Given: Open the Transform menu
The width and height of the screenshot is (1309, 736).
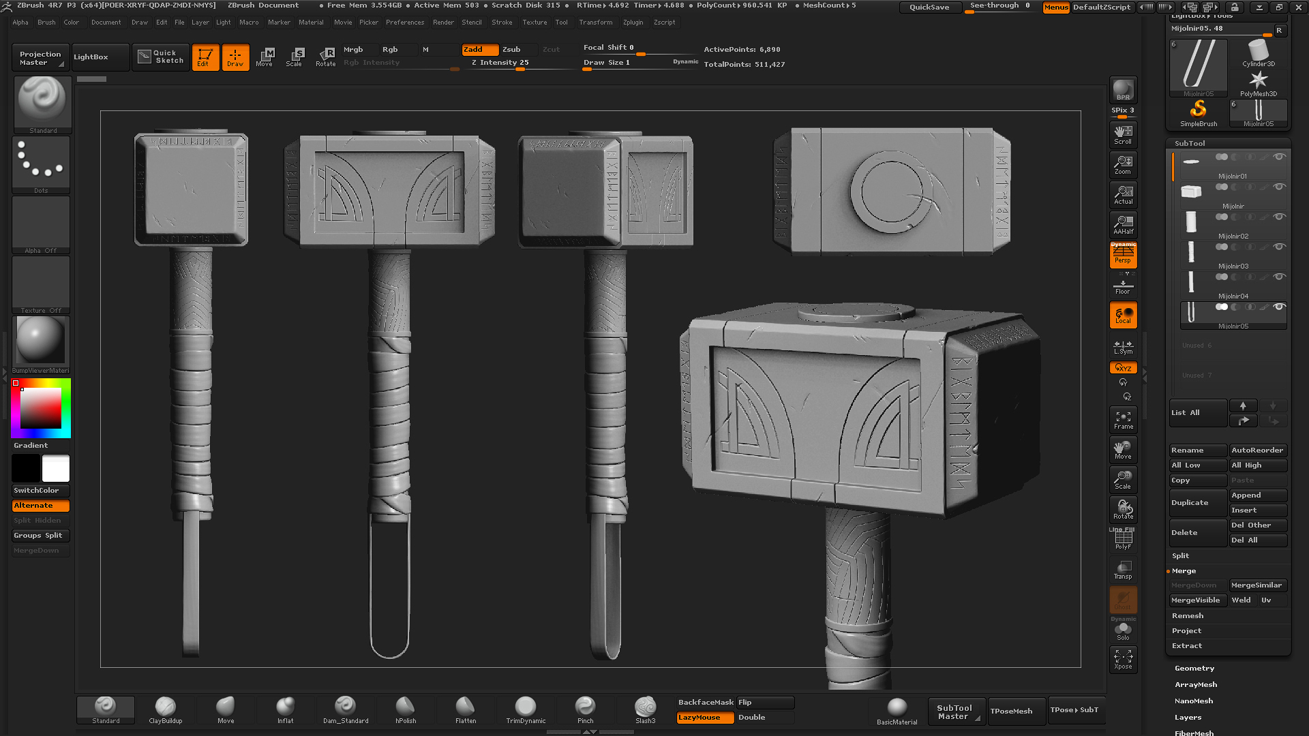Looking at the screenshot, I should coord(595,22).
